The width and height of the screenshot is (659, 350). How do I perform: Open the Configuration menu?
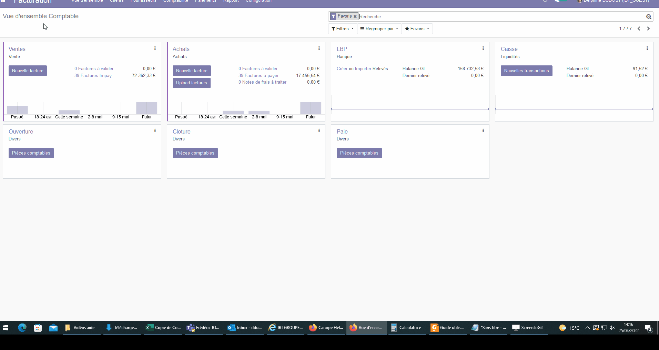(x=258, y=1)
